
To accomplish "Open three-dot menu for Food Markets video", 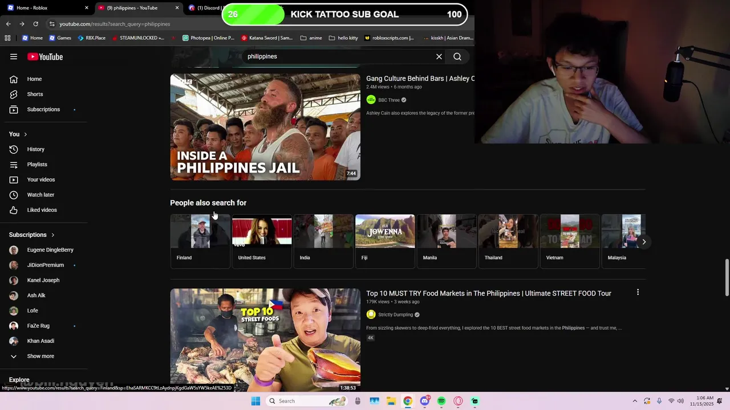I will pyautogui.click(x=638, y=292).
